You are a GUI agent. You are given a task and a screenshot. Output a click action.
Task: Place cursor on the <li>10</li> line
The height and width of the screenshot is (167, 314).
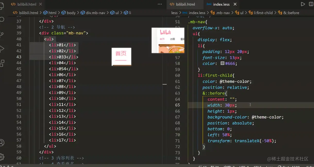62,99
